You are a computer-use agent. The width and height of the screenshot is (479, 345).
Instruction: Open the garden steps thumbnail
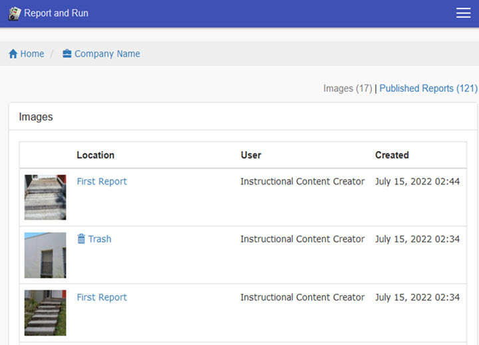pyautogui.click(x=45, y=312)
